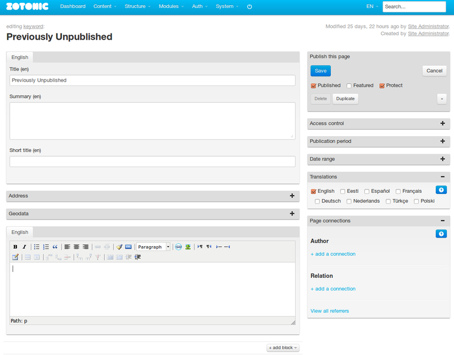Expand the Publication period panel
This screenshot has height=355, width=454.
pos(443,141)
